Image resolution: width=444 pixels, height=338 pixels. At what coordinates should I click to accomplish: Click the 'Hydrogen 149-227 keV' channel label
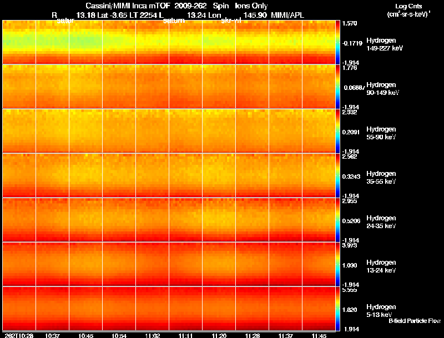tap(384, 44)
